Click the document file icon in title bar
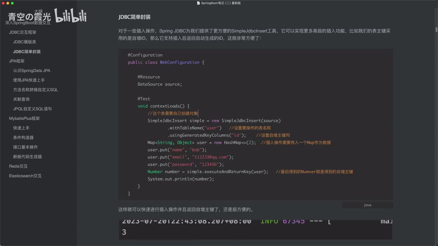438x246 pixels. tap(198, 3)
